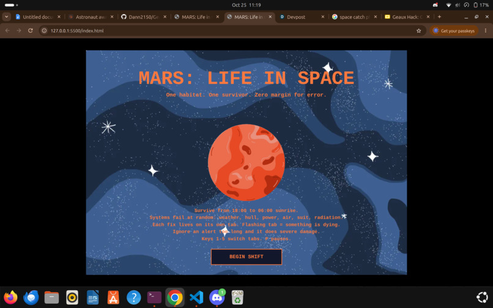This screenshot has height=308, width=493.
Task: Open the Terminal from the dock
Action: coord(154,298)
